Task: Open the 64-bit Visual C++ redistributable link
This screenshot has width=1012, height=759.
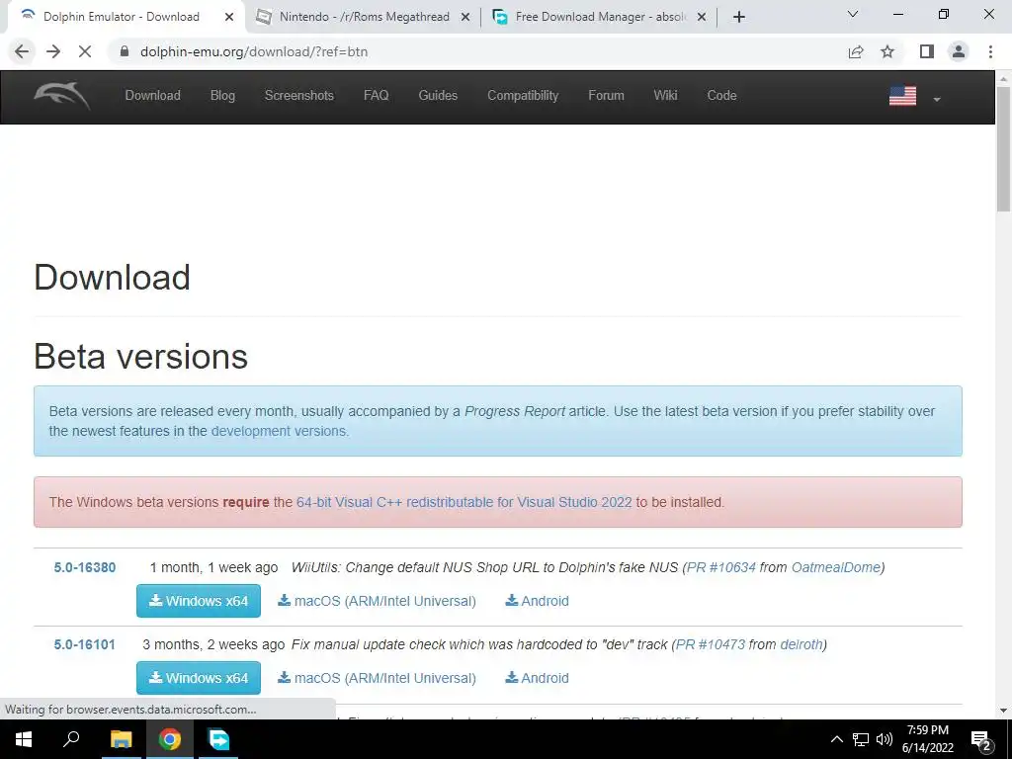Action: click(x=464, y=502)
